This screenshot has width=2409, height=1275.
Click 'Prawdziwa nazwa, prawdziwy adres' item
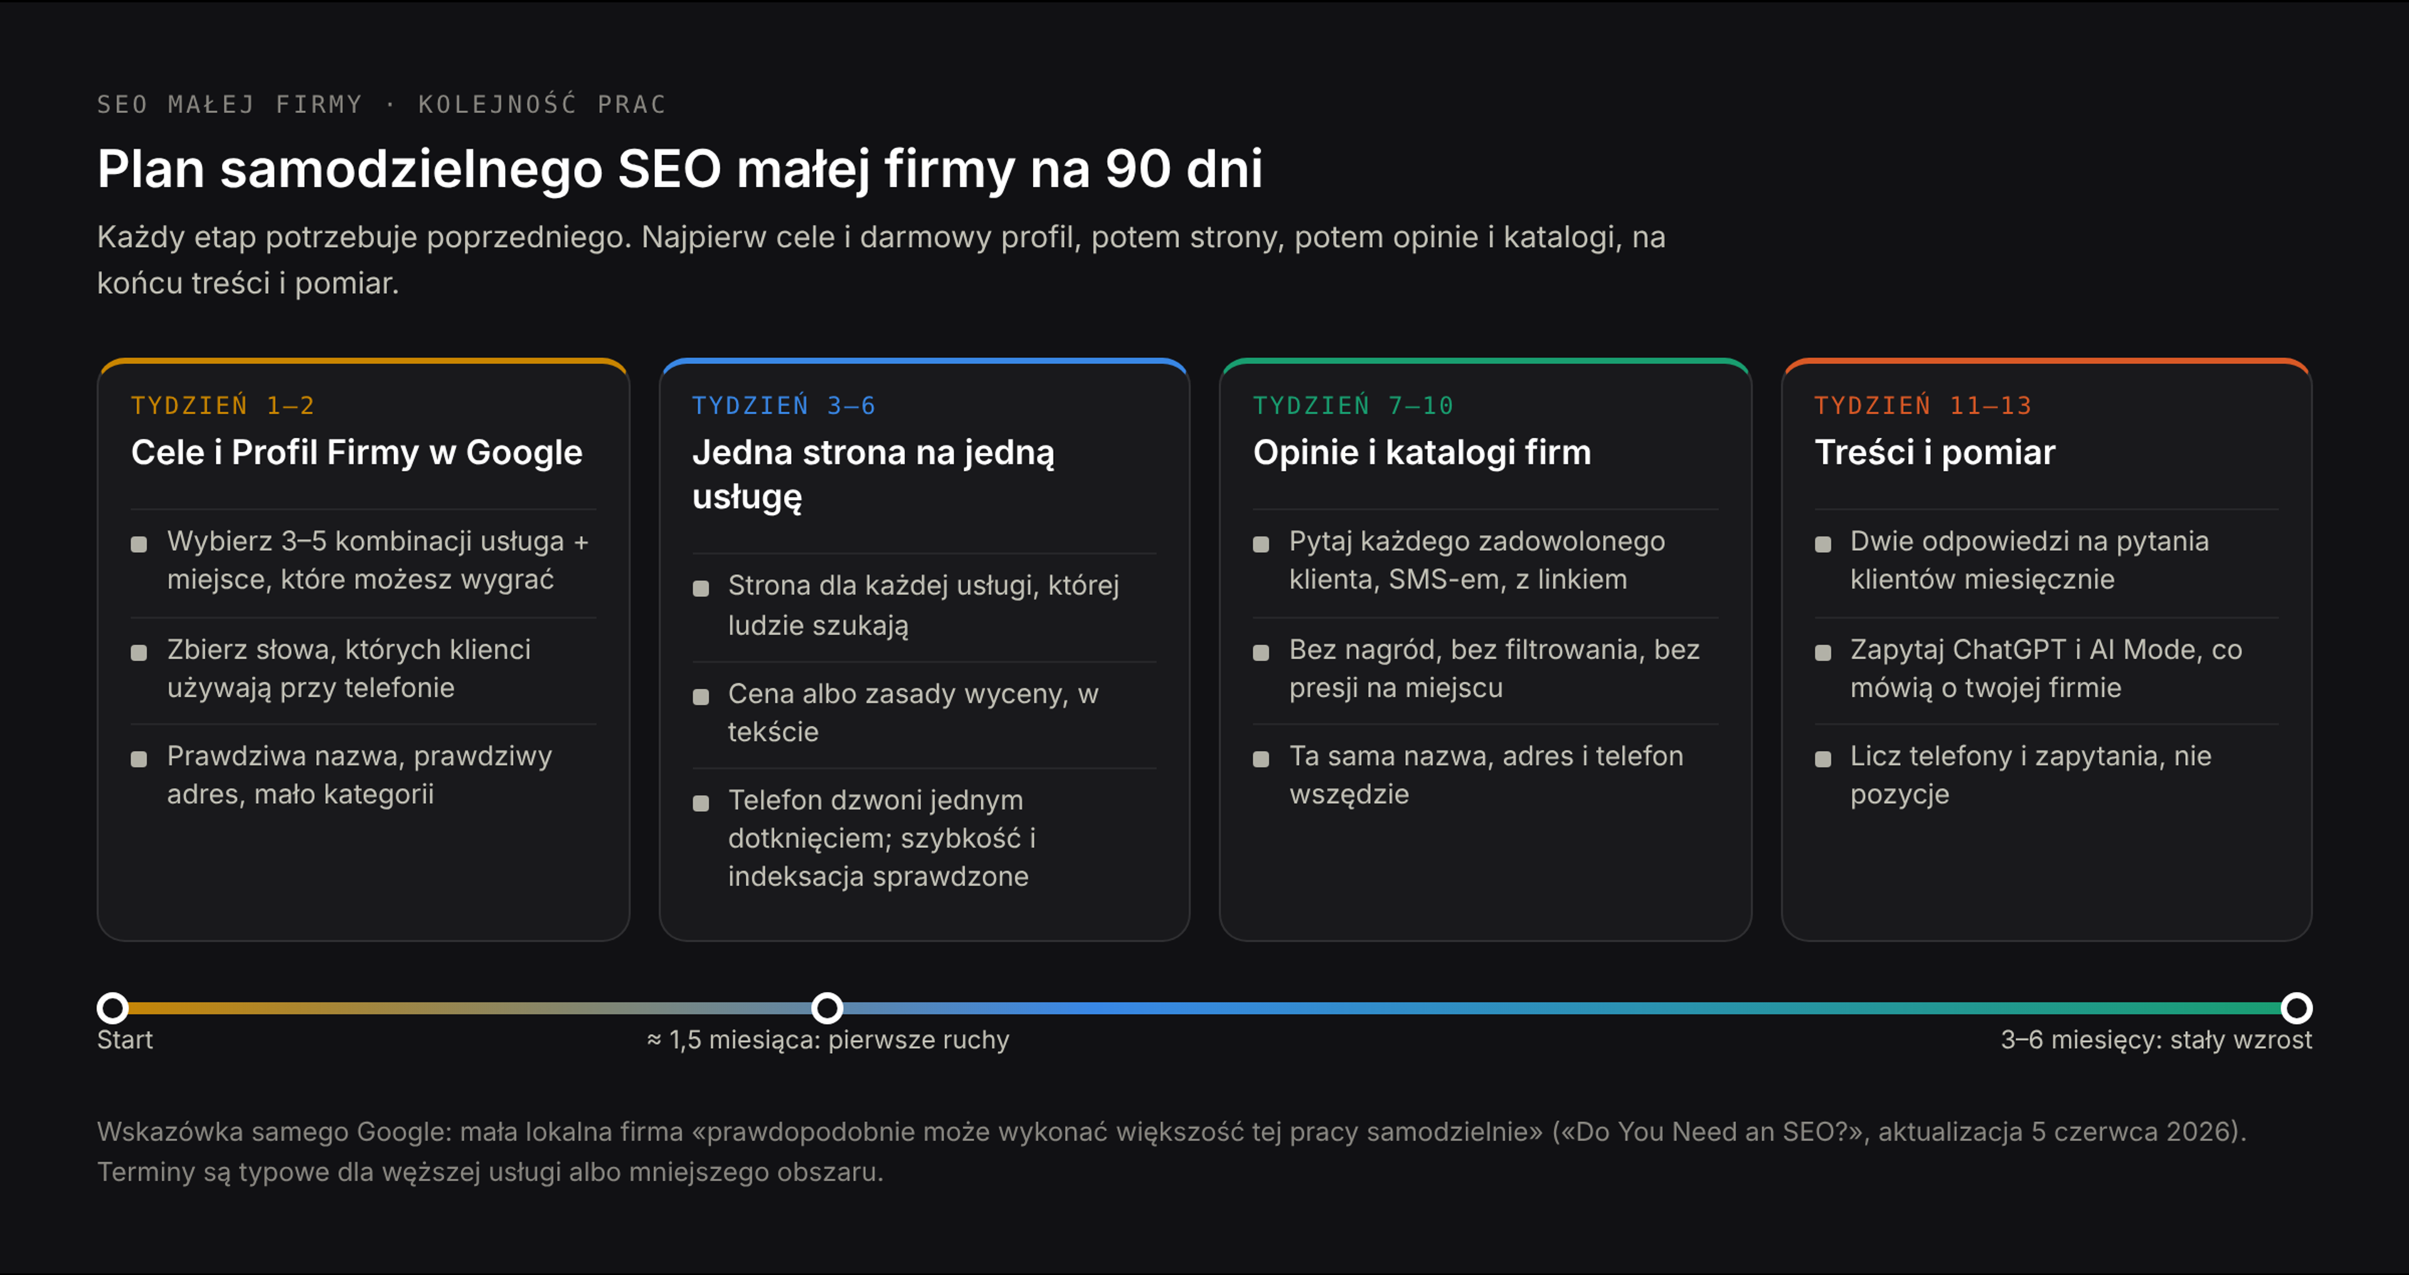pos(363,776)
